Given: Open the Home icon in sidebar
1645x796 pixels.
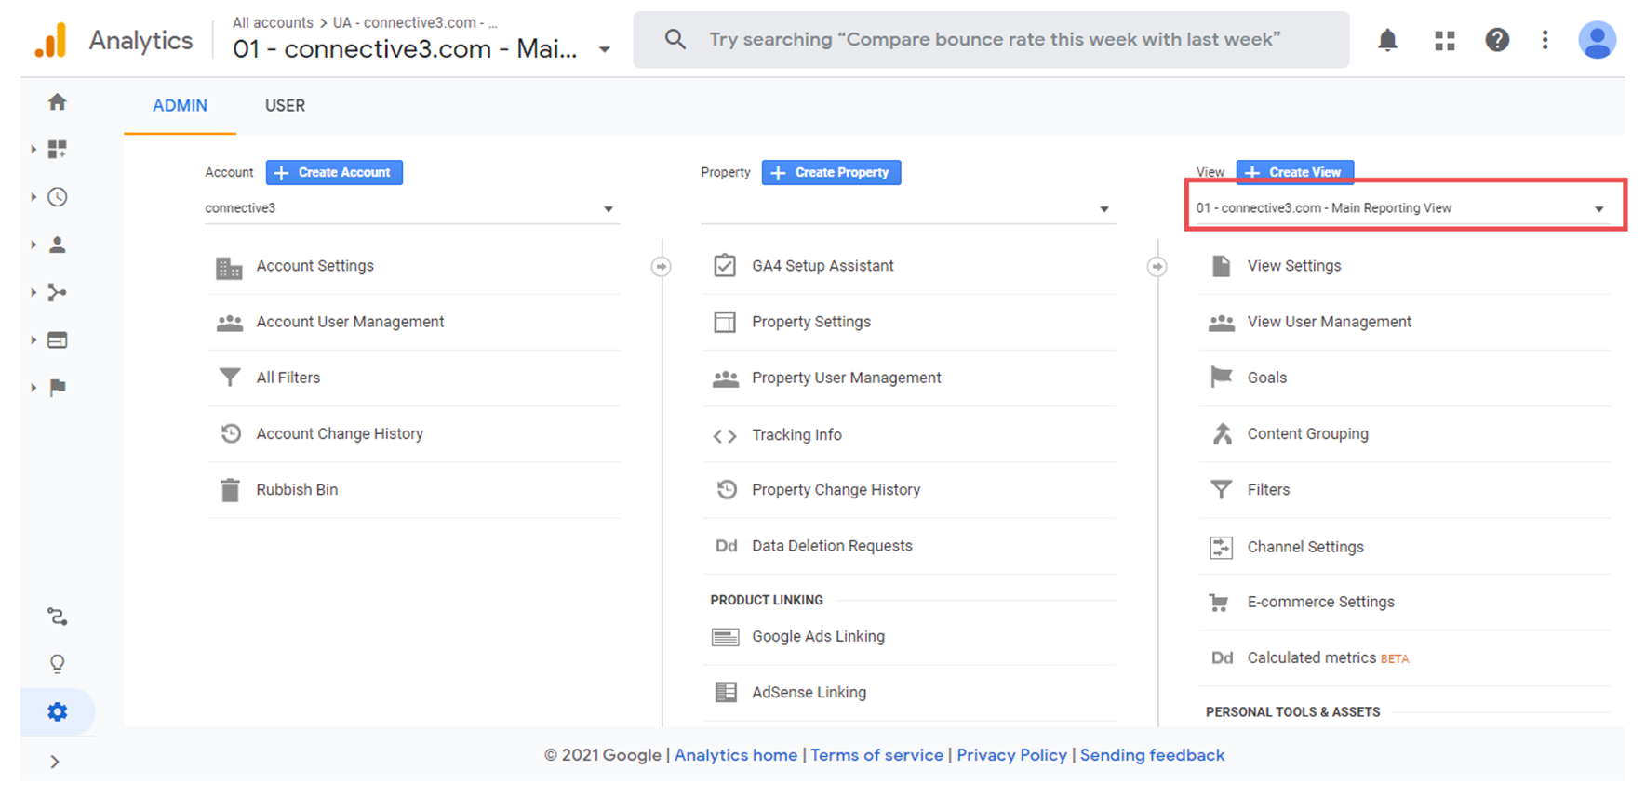Looking at the screenshot, I should coord(58,102).
